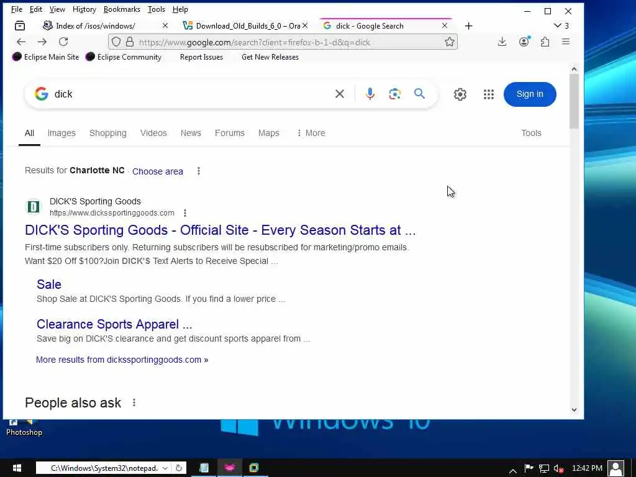636x477 pixels.
Task: Open the yellow square taskbar app
Action: click(254, 468)
